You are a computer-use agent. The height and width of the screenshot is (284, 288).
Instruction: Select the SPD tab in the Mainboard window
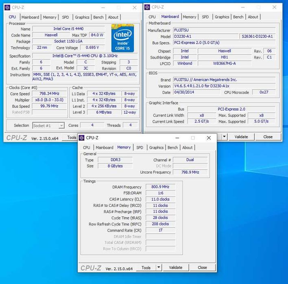pyautogui.click(x=205, y=17)
